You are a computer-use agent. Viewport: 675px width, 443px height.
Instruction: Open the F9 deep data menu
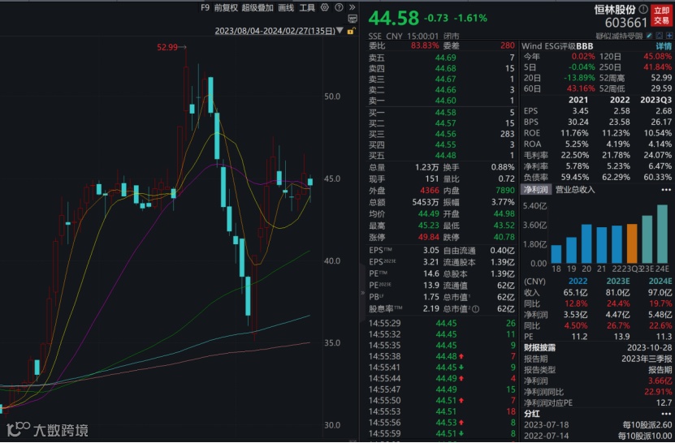pos(205,8)
